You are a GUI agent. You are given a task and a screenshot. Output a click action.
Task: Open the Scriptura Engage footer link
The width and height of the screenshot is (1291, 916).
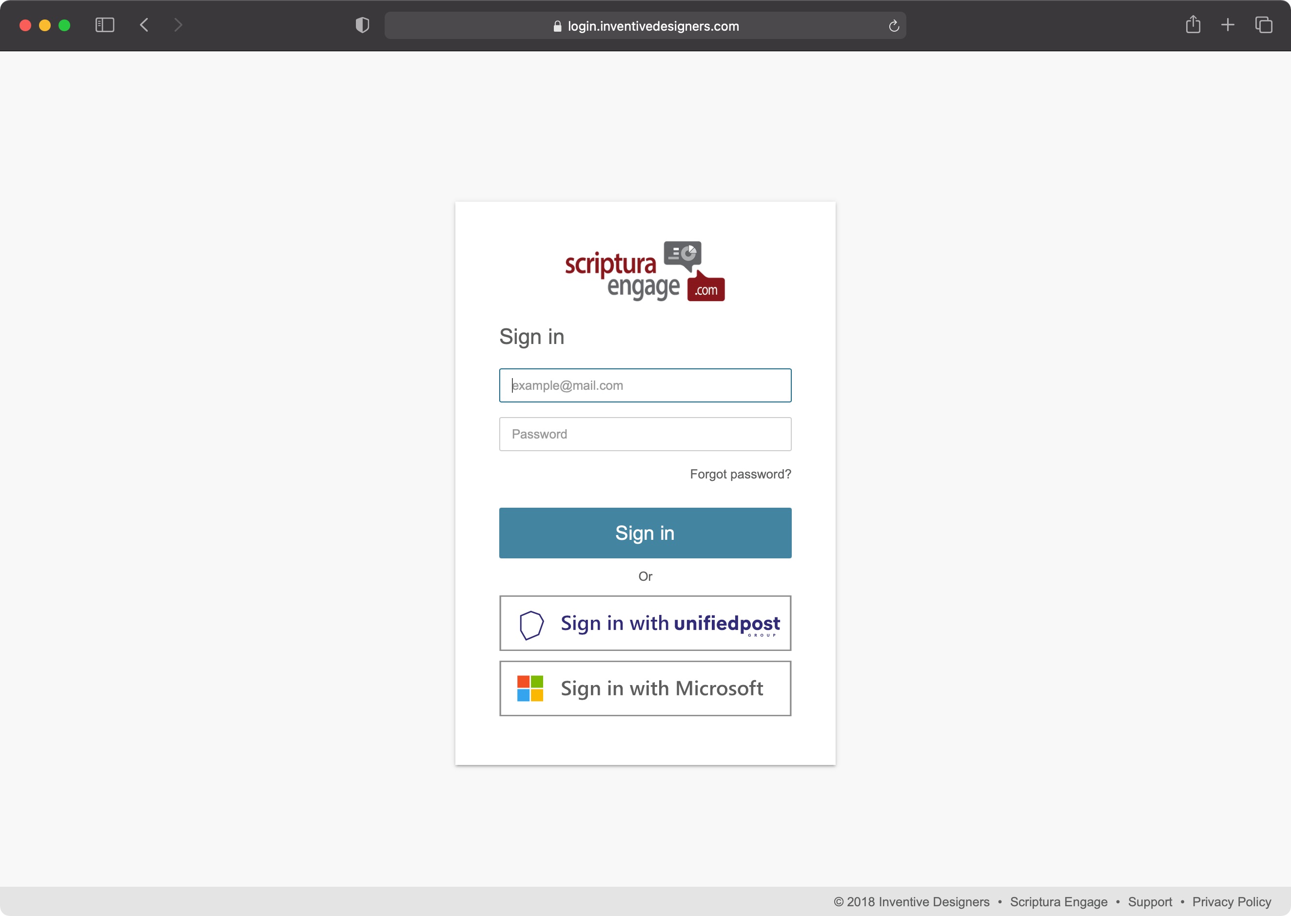1058,902
